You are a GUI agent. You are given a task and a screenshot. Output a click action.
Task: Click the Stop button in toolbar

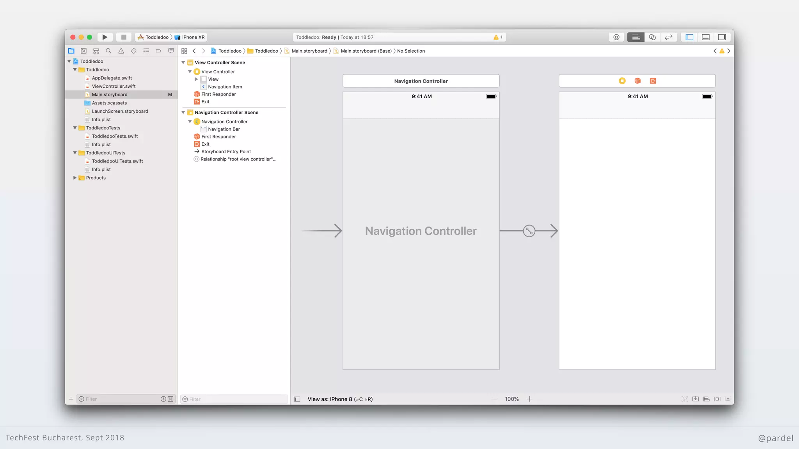124,37
